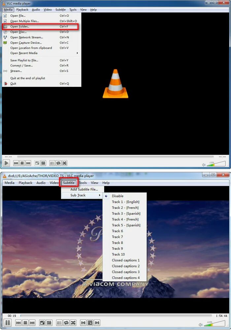Select Quit at the end of playlist
Viewport: 231px width, 330px height.
coord(42,78)
